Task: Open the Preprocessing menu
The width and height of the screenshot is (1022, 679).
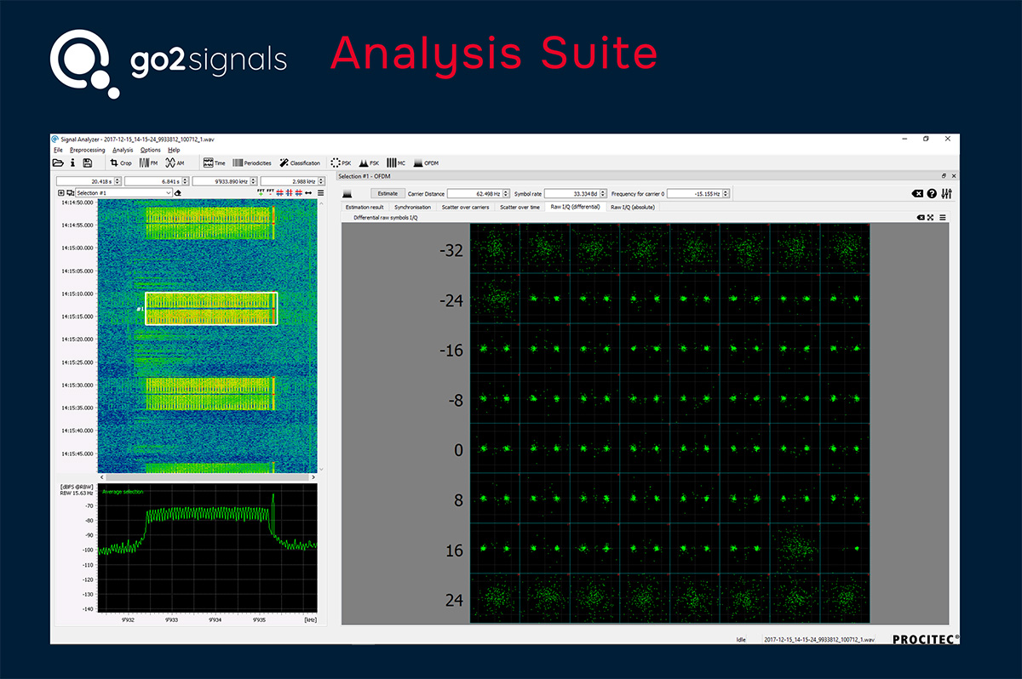Action: coord(88,150)
